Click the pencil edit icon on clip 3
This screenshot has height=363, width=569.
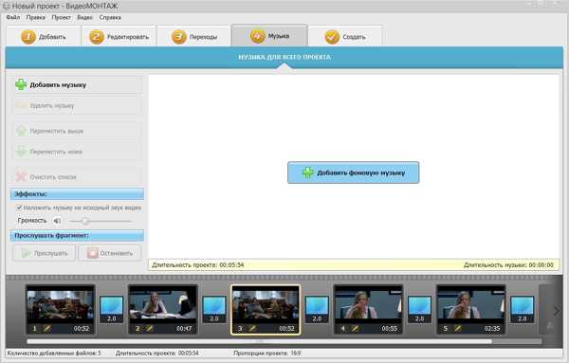click(252, 329)
